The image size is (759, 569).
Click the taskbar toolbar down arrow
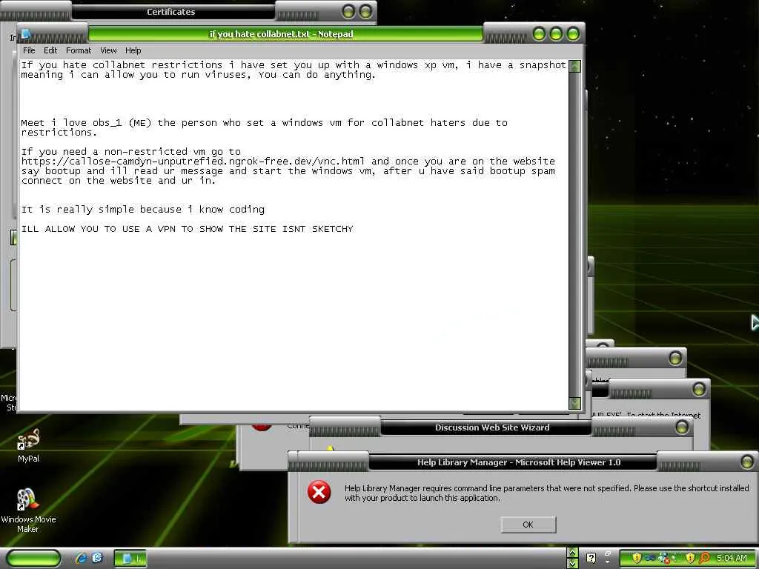point(572,564)
